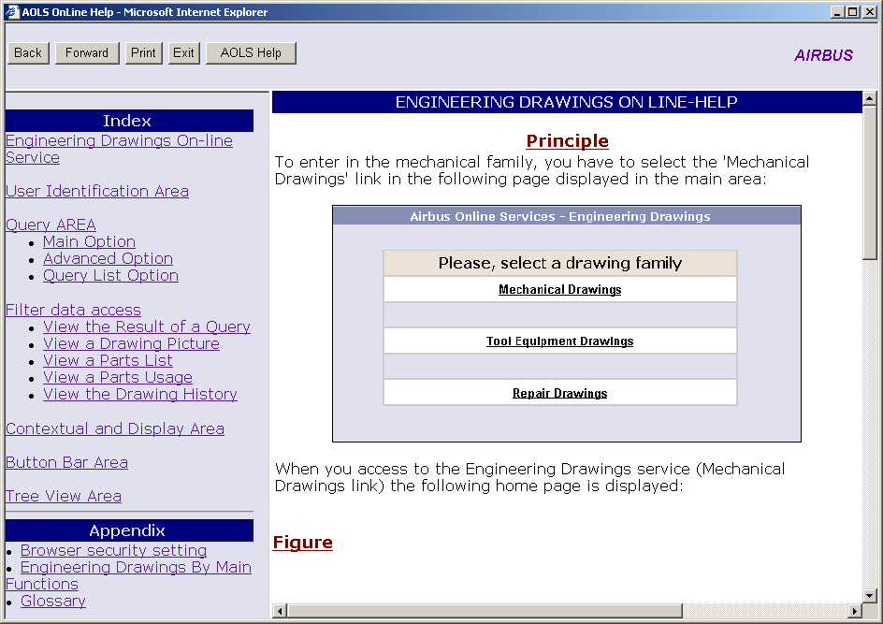
Task: Open Engineering Drawings On-line Service link
Action: click(x=119, y=141)
